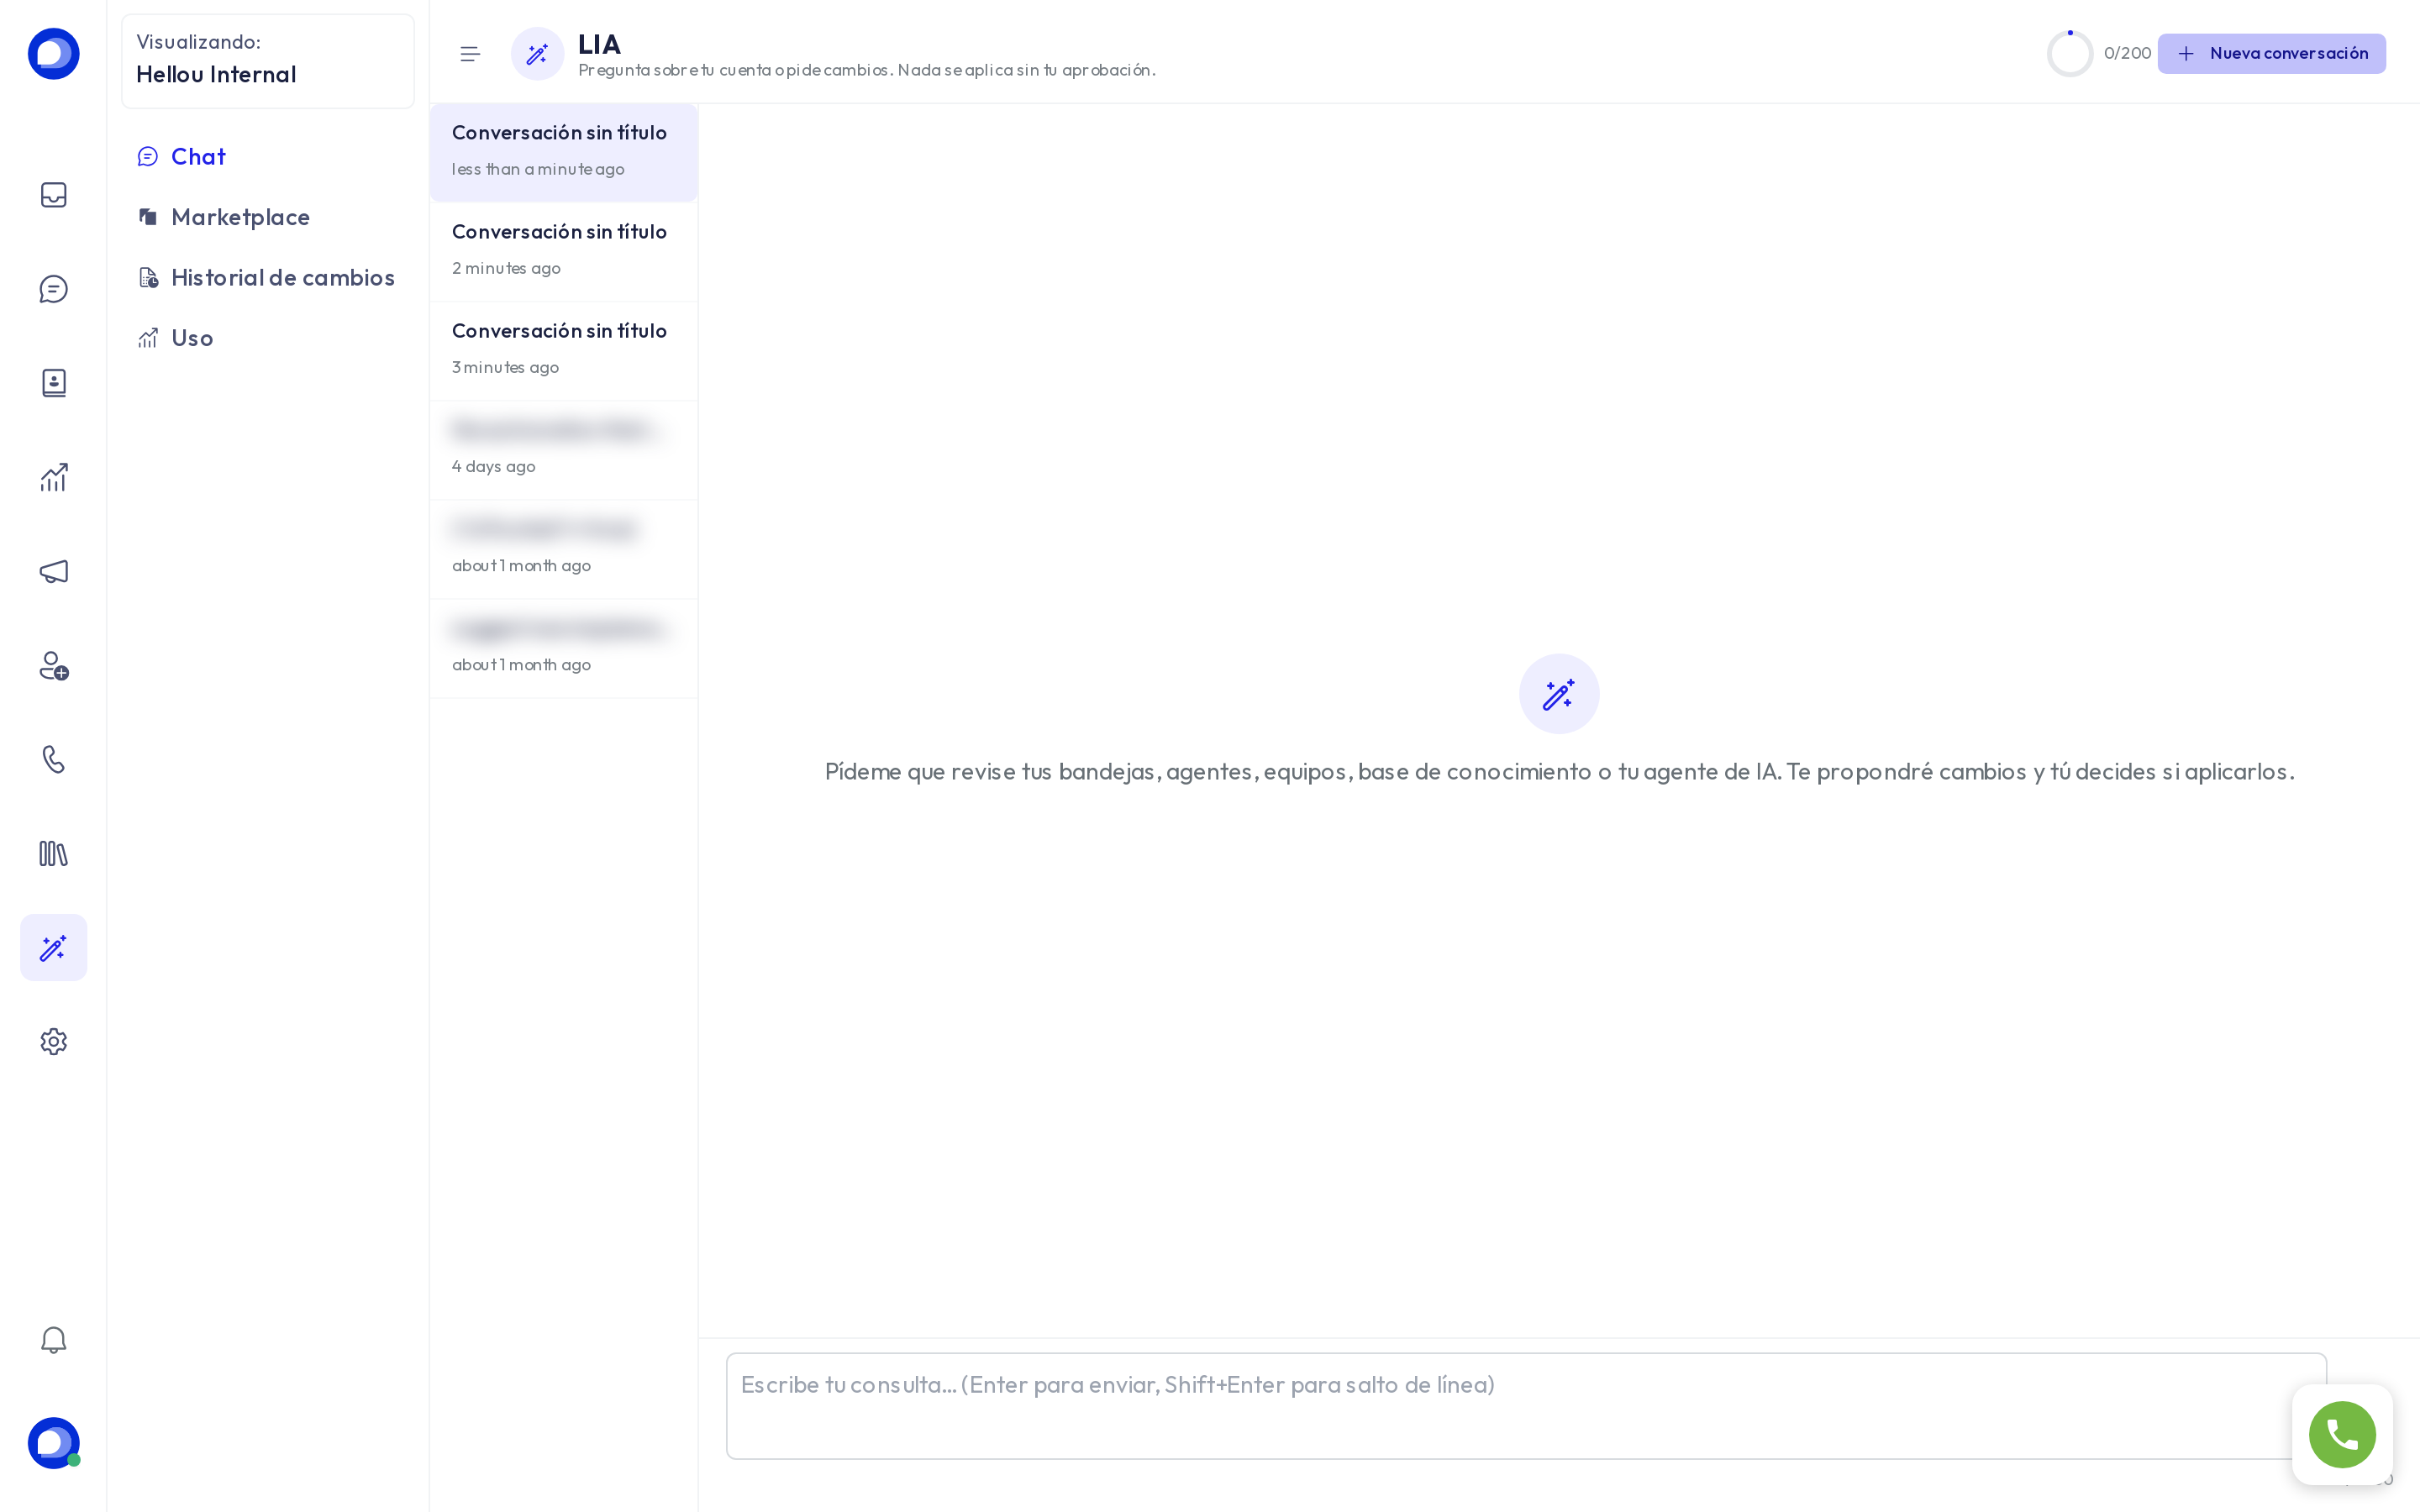Click the center wand icon in empty chat
The height and width of the screenshot is (1512, 2420).
(x=1558, y=694)
